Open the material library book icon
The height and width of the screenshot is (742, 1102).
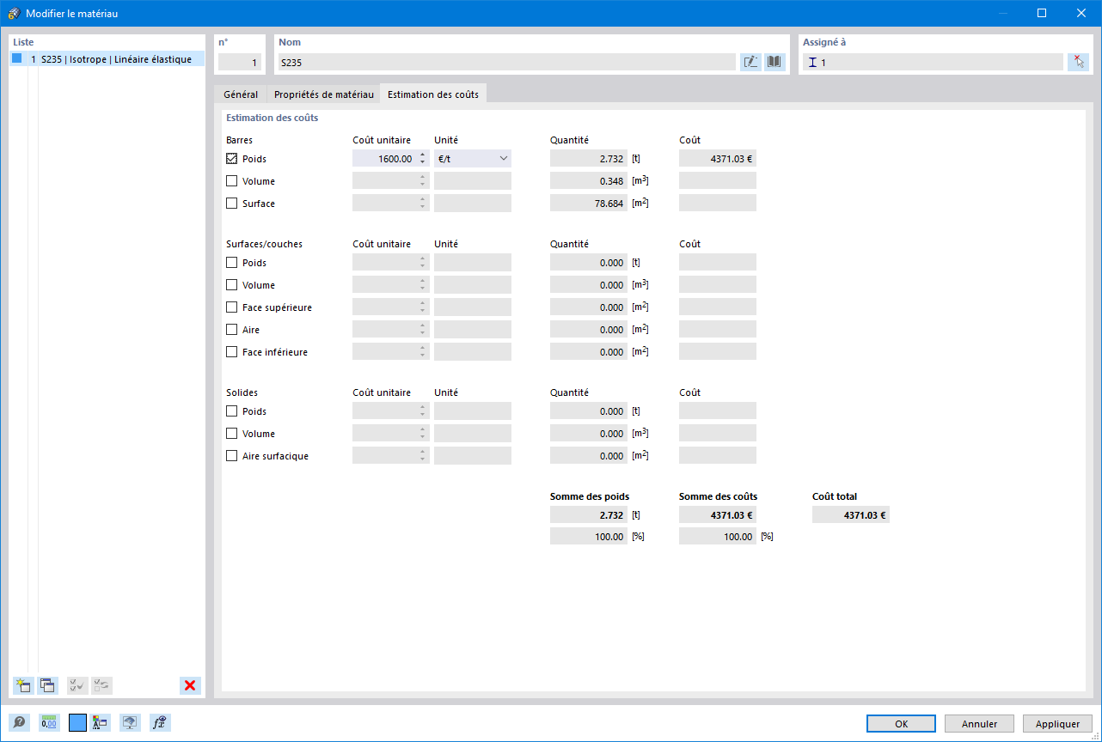(774, 62)
